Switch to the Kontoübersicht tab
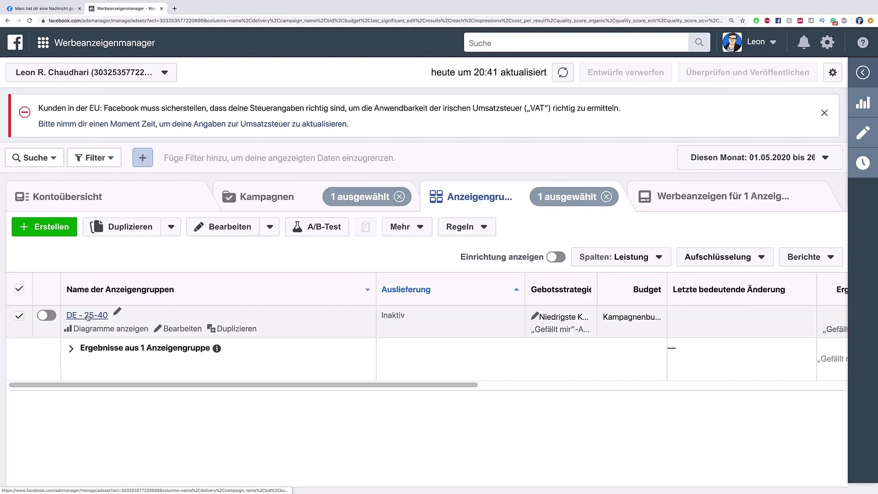This screenshot has width=878, height=494. tap(67, 197)
